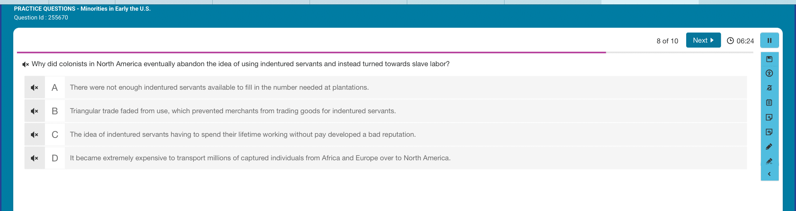
Task: Toggle audio for the question text
Action: [x=25, y=64]
